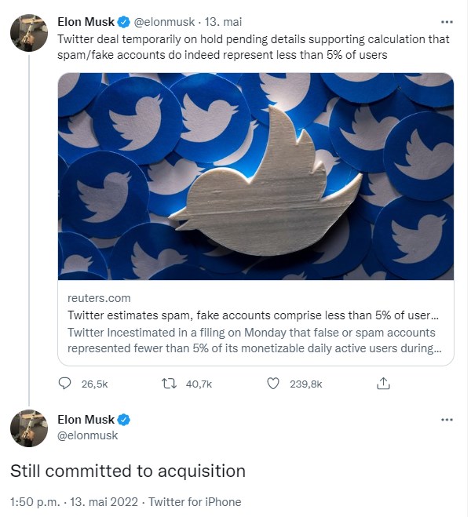471x517 pixels.
Task: Click the share icon under the first tweet
Action: [x=383, y=384]
